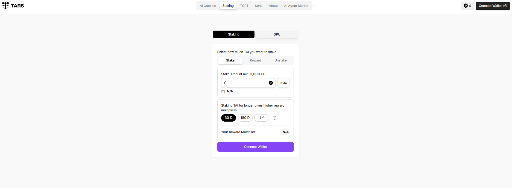Click the link icon on Connect Wallet

click(x=505, y=6)
